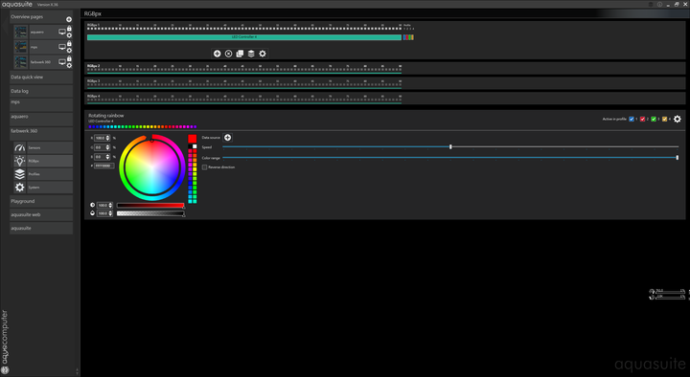The height and width of the screenshot is (377, 690).
Task: Click the monitor icon on mps page row
Action: tap(62, 47)
